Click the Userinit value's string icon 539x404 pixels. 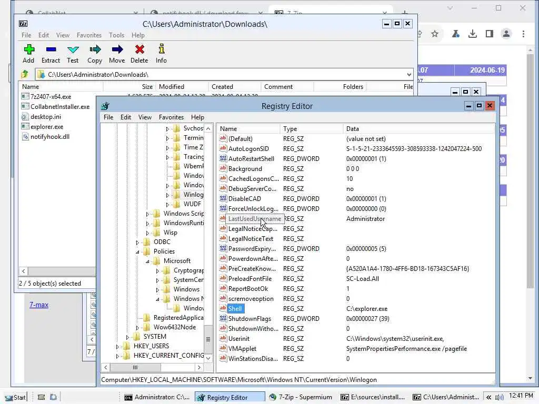tap(223, 338)
